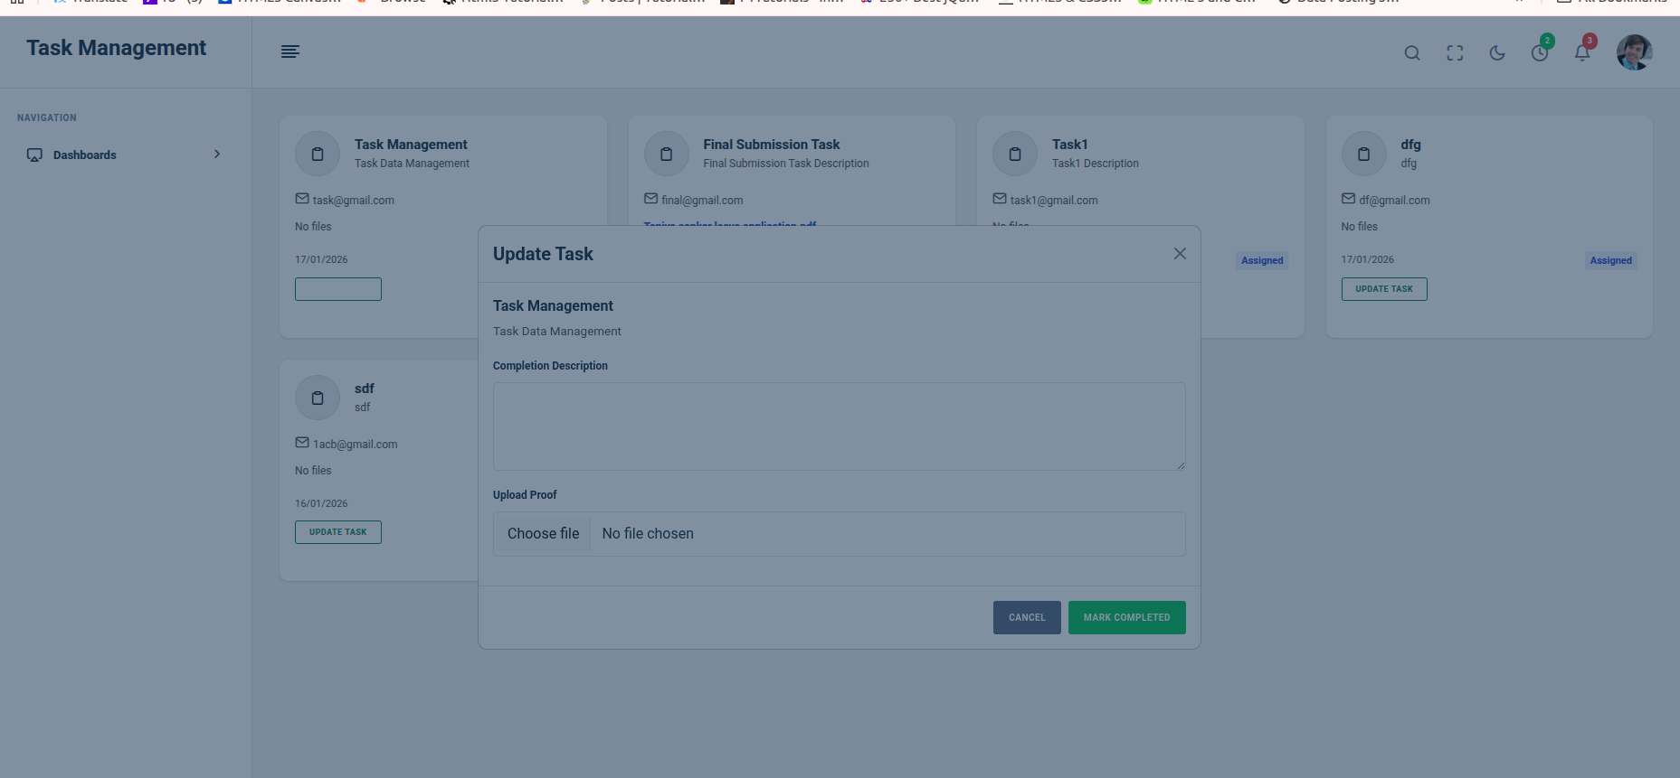Click clipboard icon on Task1 card
The width and height of the screenshot is (1680, 778).
pyautogui.click(x=1014, y=155)
